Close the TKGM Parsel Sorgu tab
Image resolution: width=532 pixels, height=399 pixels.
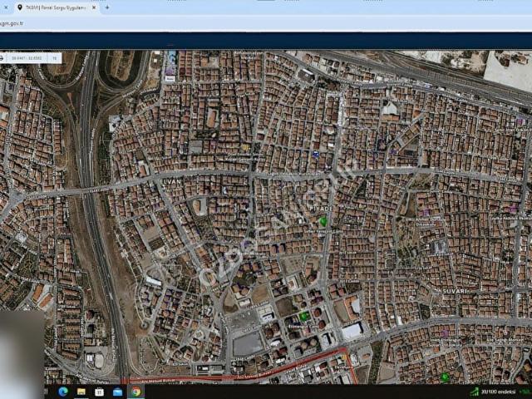point(94,7)
